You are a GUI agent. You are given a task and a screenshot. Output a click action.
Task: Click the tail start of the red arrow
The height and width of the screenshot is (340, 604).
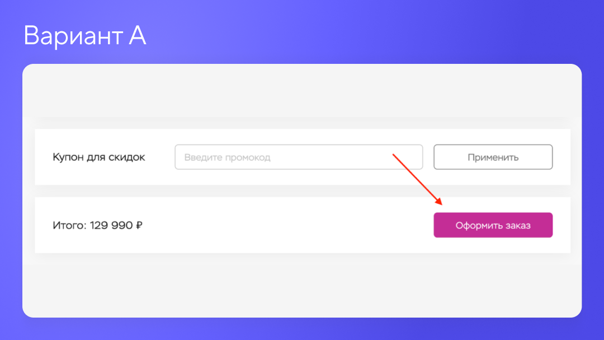(x=394, y=153)
